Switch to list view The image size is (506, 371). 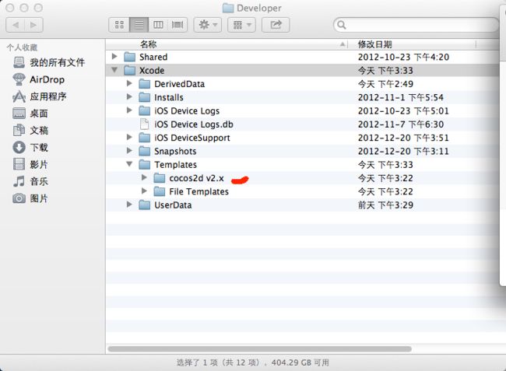click(x=139, y=25)
